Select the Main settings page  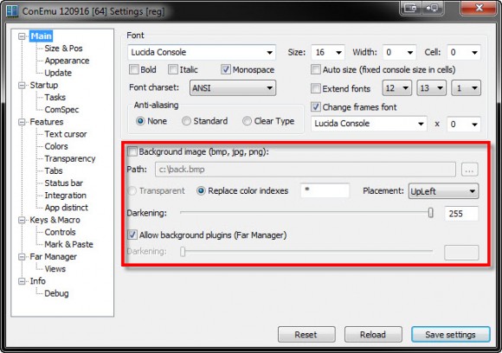(x=41, y=36)
